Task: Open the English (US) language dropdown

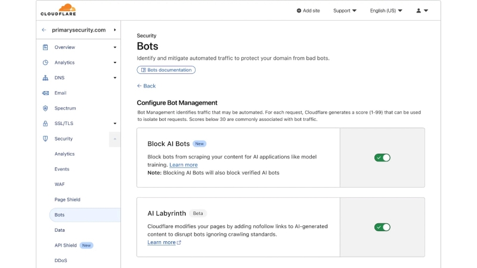Action: pyautogui.click(x=386, y=11)
